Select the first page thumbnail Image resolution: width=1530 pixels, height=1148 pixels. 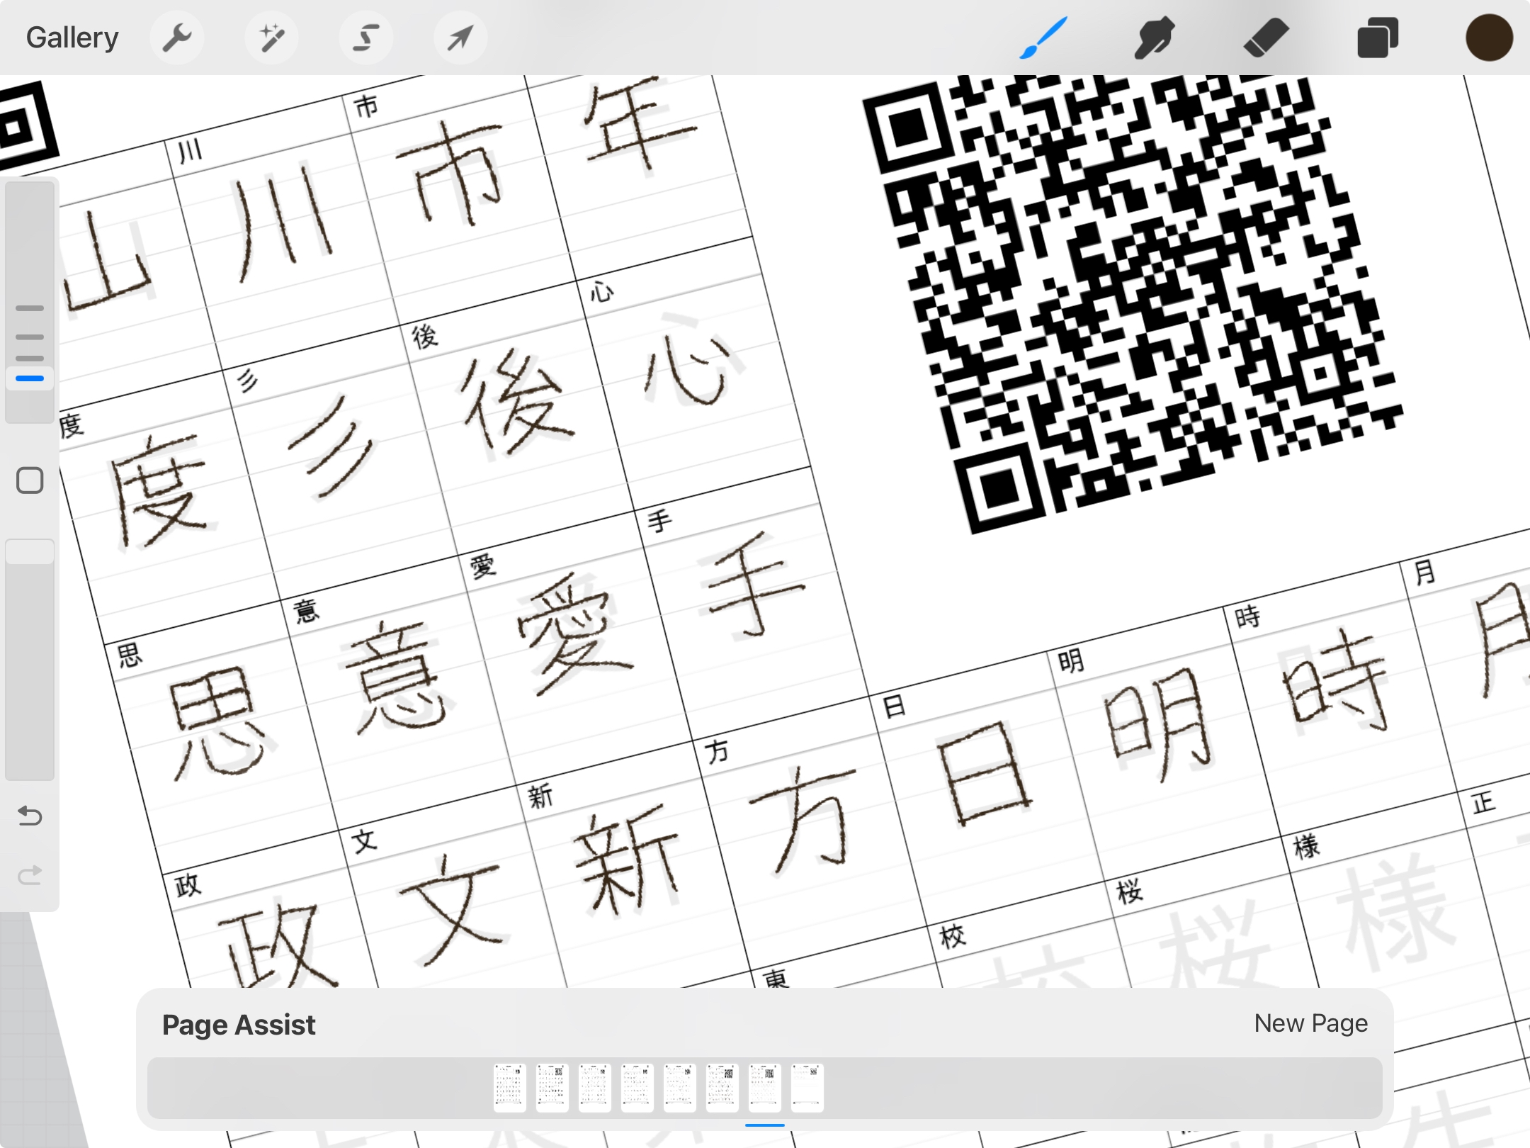tap(511, 1088)
